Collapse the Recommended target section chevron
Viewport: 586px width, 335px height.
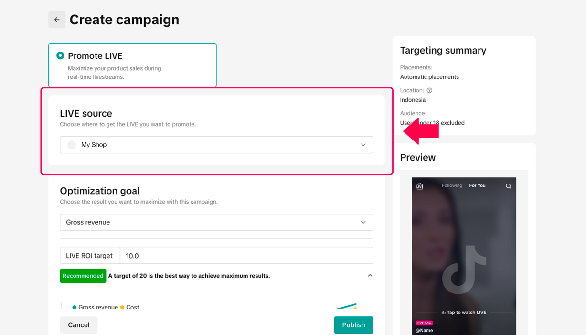click(x=370, y=276)
